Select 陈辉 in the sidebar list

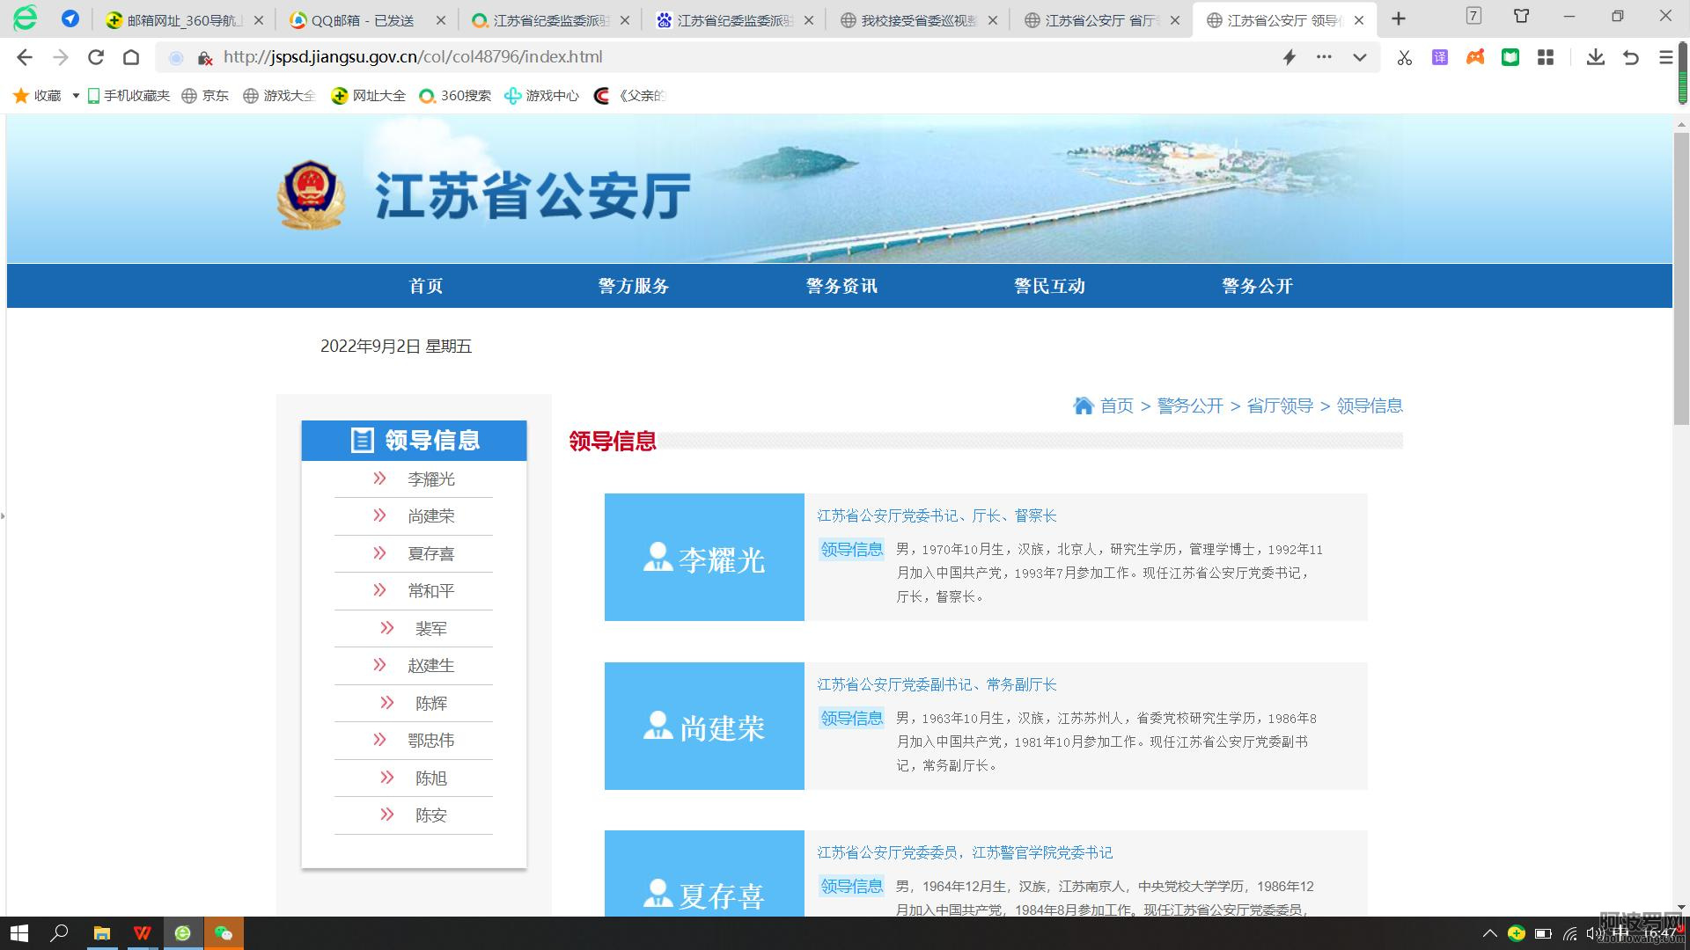pos(431,704)
